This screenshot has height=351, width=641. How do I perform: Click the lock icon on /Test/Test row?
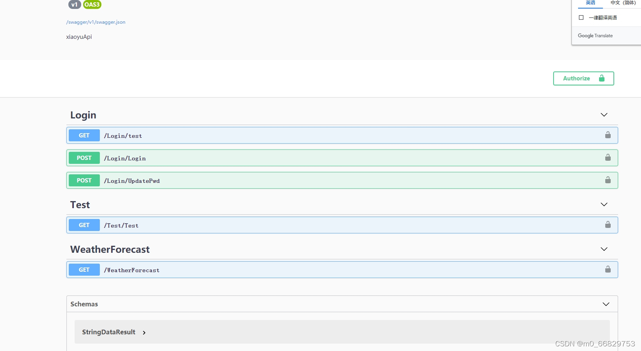click(608, 225)
